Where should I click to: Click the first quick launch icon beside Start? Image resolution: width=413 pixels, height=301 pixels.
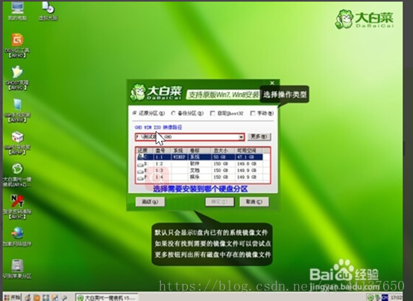(28, 297)
